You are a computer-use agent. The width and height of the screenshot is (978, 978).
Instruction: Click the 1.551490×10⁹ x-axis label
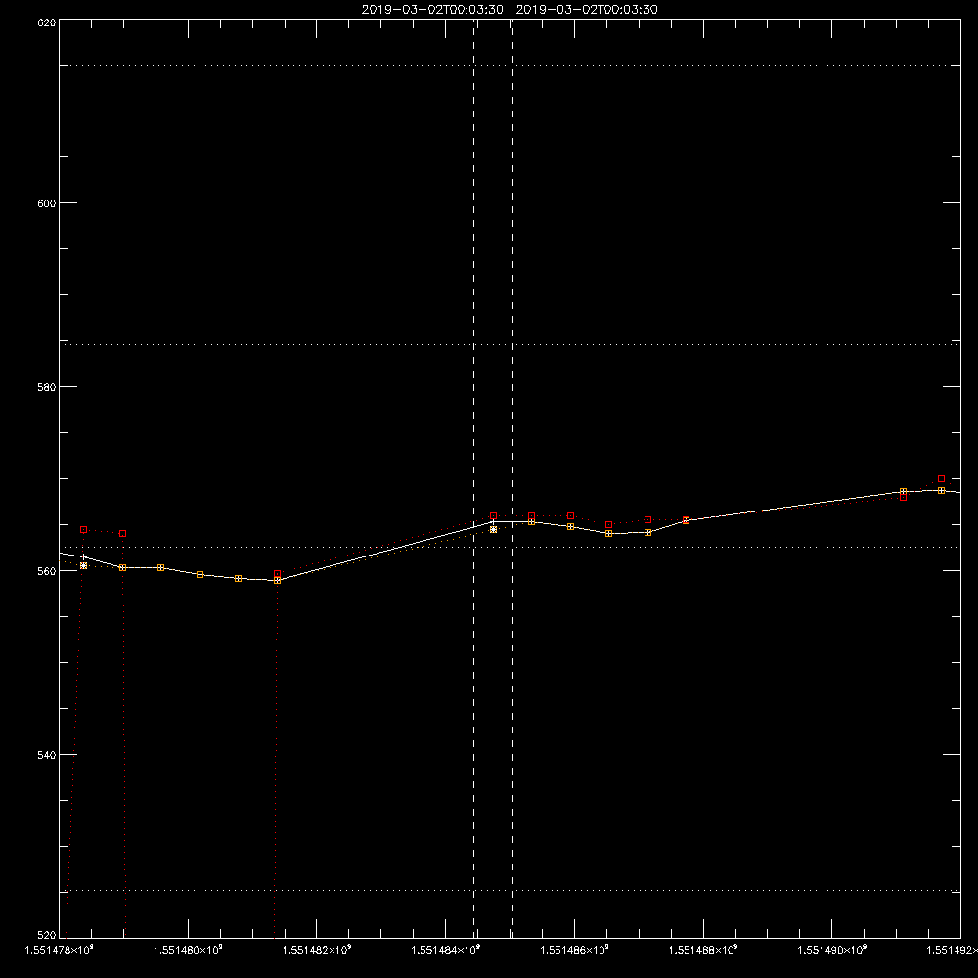832,950
